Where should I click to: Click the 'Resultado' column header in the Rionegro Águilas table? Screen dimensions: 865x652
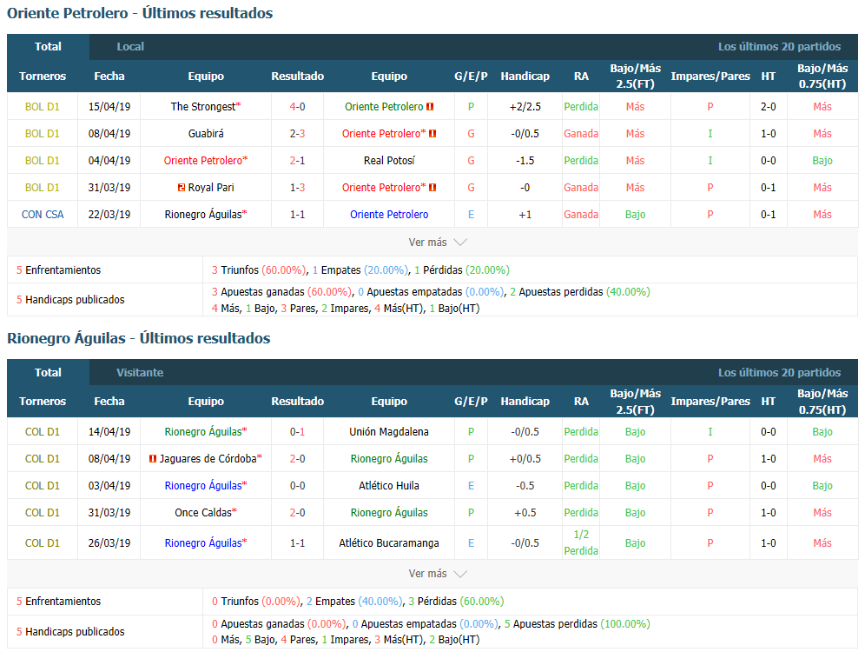(297, 402)
